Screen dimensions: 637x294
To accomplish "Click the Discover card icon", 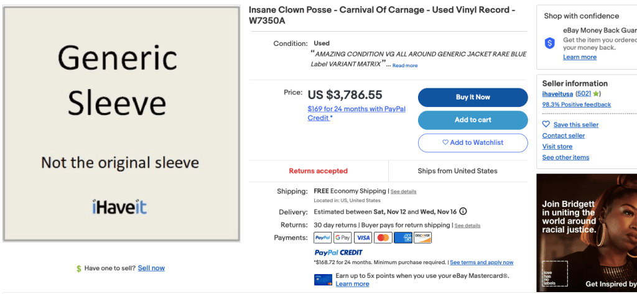I will [x=423, y=237].
